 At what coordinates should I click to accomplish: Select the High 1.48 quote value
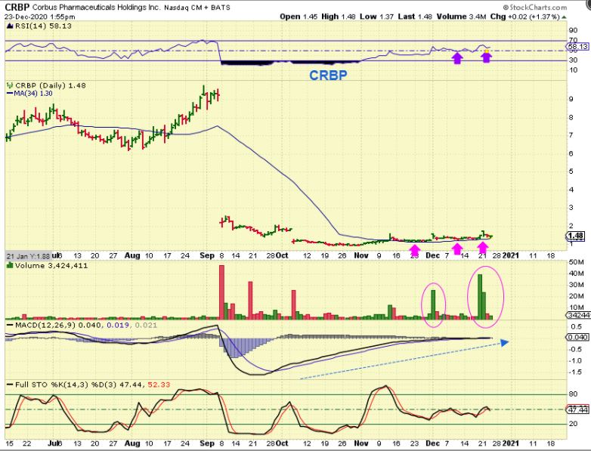point(338,17)
